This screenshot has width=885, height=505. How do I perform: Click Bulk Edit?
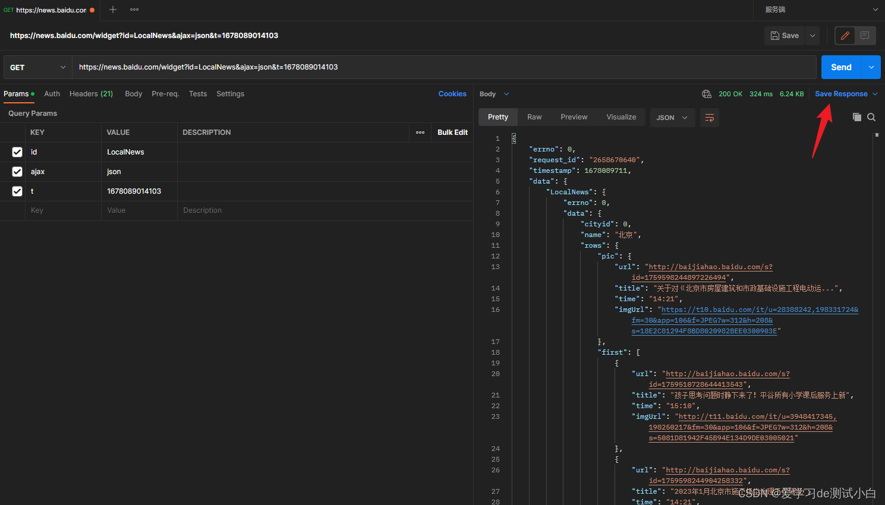pyautogui.click(x=452, y=132)
